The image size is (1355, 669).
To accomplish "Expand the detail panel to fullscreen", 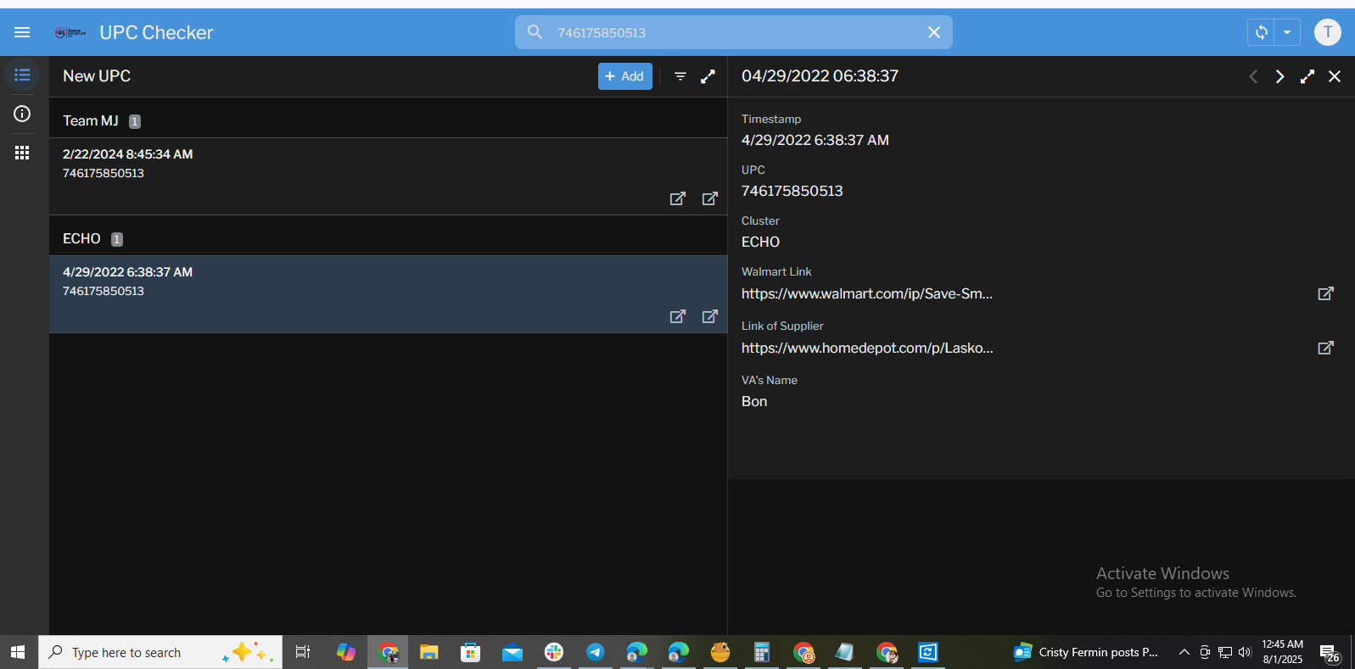I will click(x=1307, y=76).
